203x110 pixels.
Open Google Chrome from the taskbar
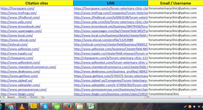click(x=10, y=106)
